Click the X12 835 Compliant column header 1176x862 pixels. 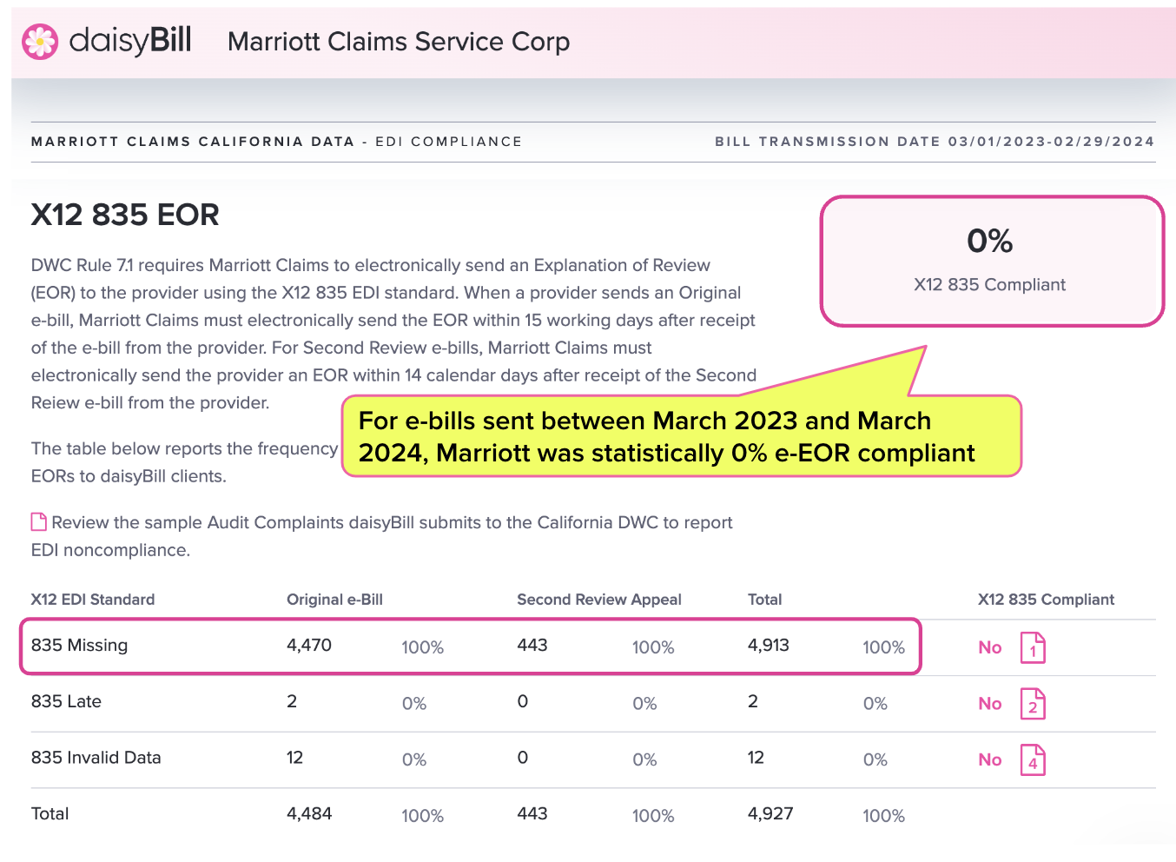pyautogui.click(x=1046, y=600)
